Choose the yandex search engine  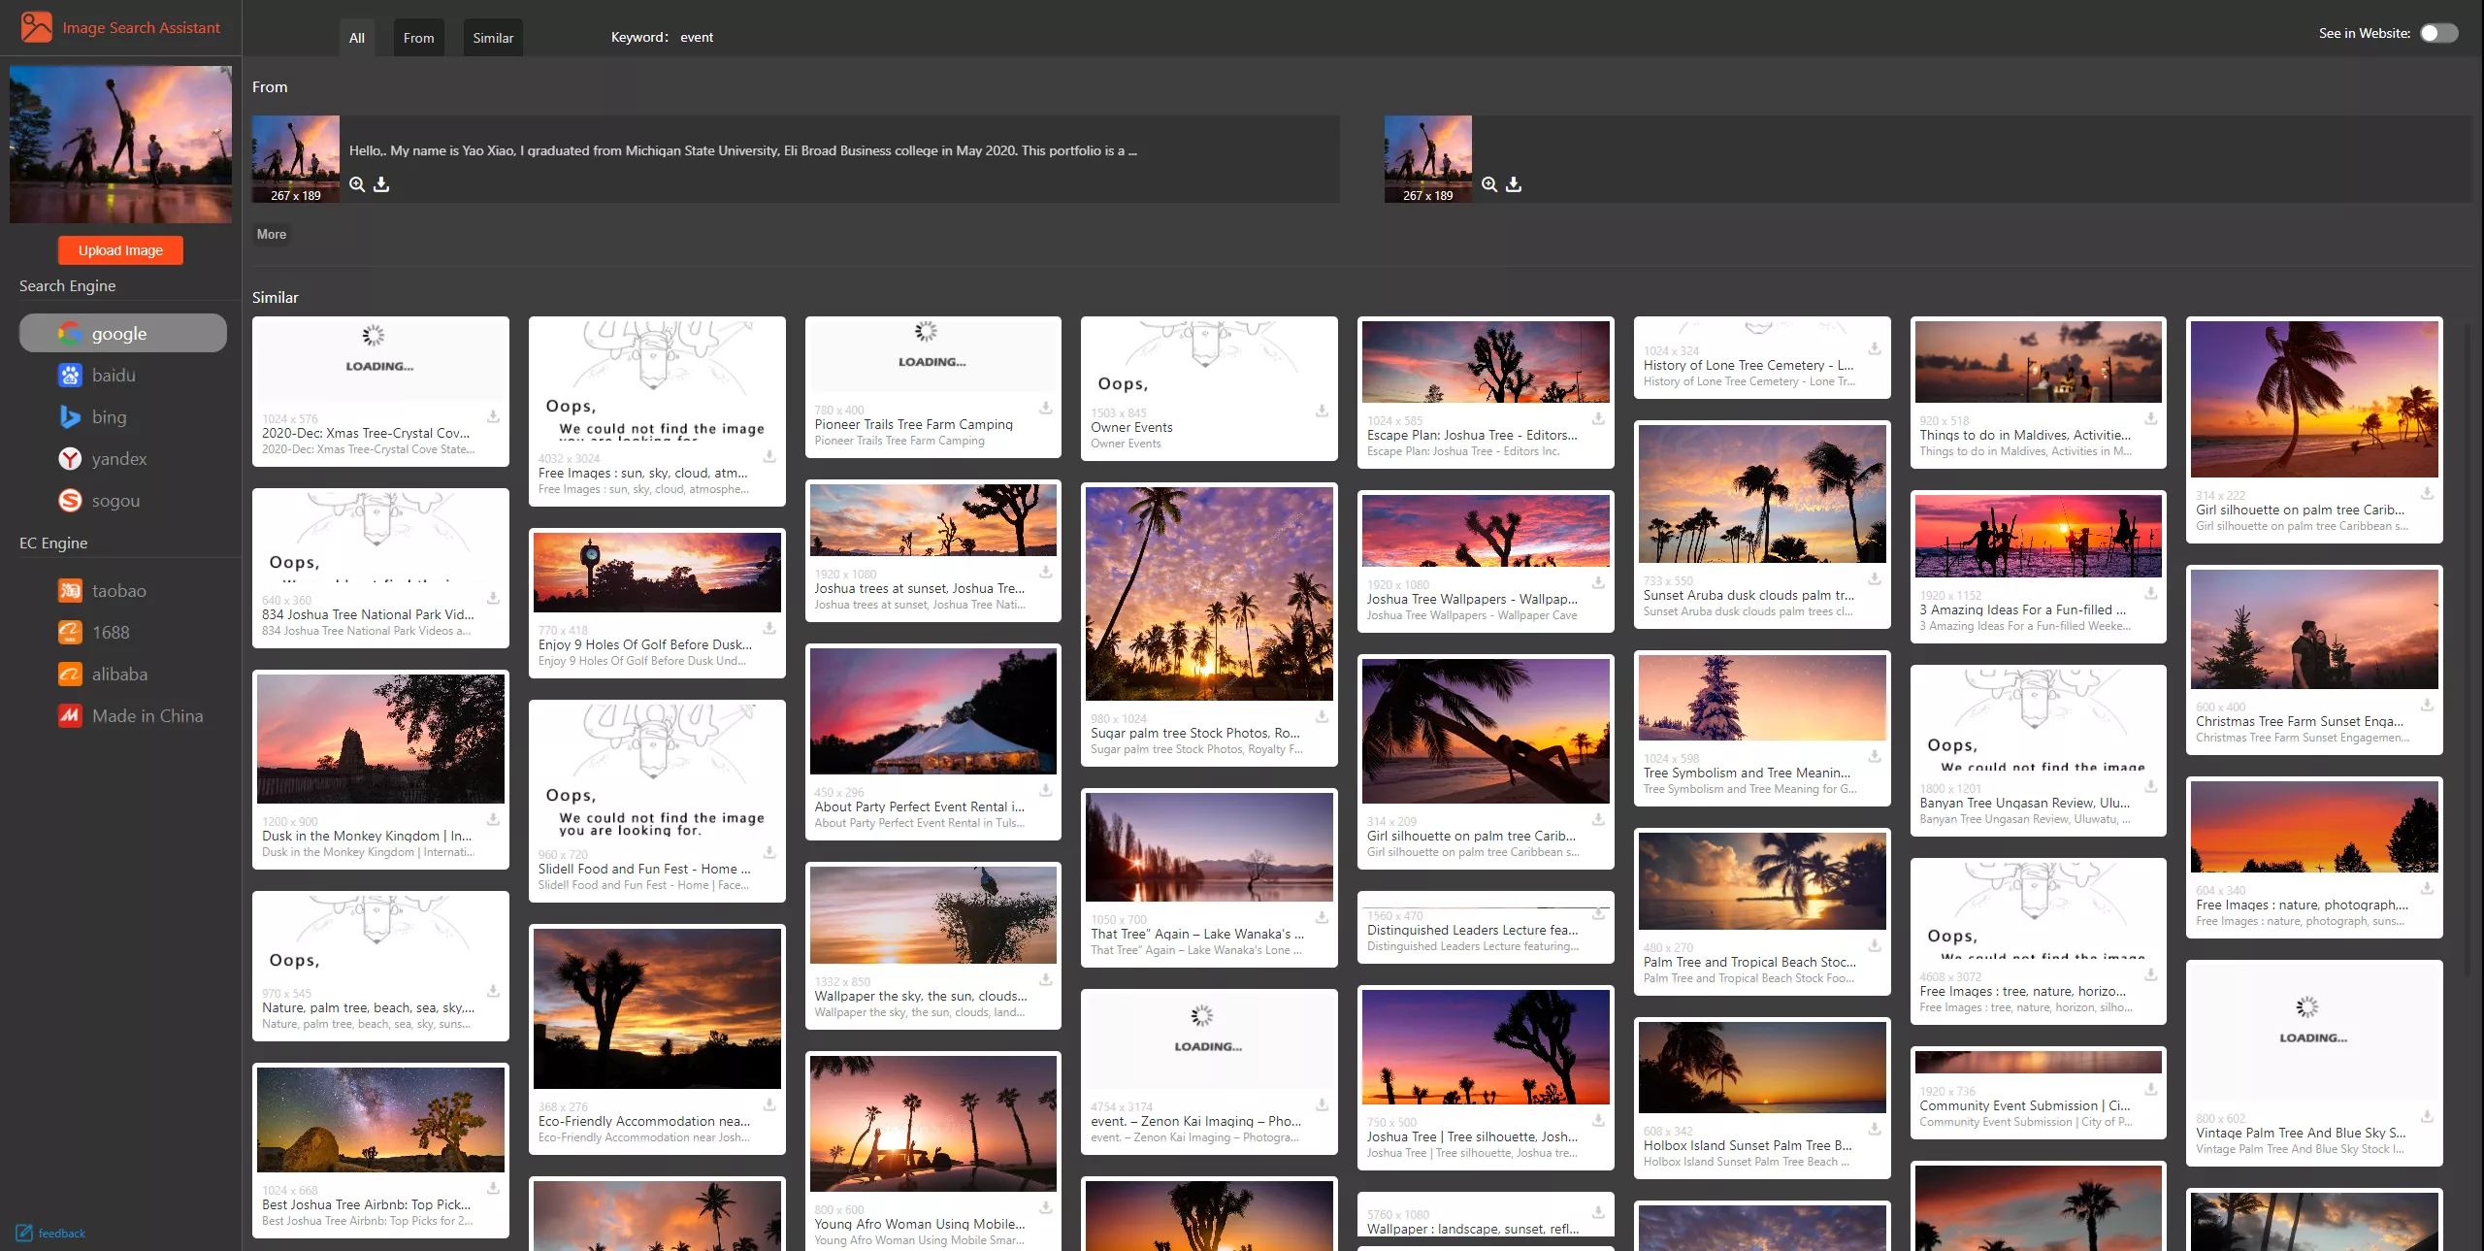point(118,459)
